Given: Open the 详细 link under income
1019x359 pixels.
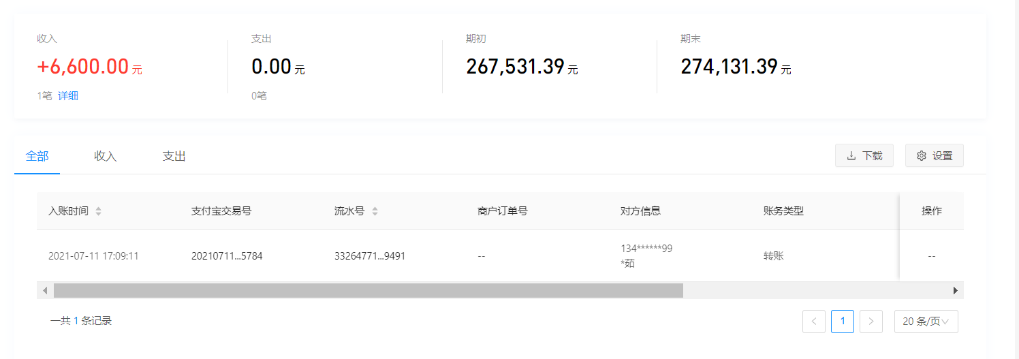Looking at the screenshot, I should point(68,96).
